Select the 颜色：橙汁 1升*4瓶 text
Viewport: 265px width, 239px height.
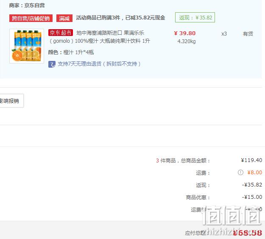tap(71, 52)
